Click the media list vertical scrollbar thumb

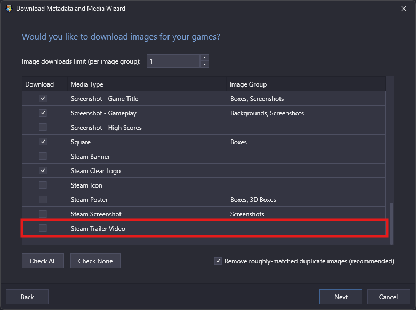[391, 223]
